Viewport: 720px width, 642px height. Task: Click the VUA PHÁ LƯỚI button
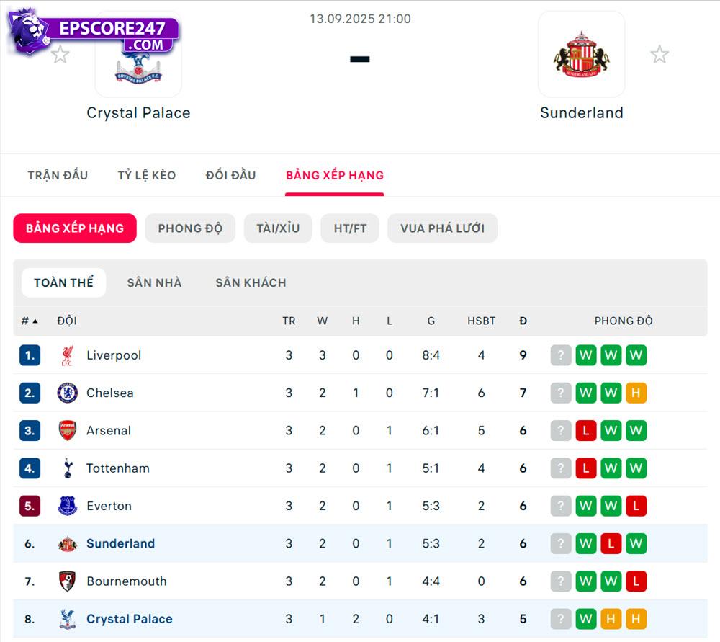[x=442, y=228]
